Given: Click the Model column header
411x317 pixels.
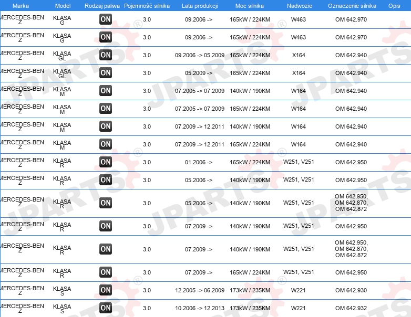Looking at the screenshot, I should pyautogui.click(x=63, y=6).
